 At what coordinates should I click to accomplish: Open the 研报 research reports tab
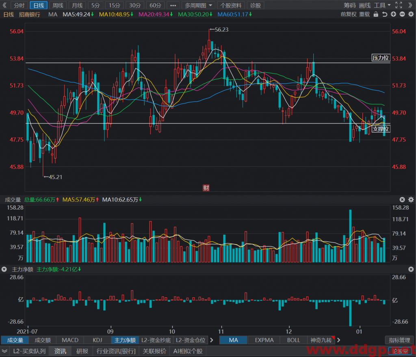(x=82, y=351)
